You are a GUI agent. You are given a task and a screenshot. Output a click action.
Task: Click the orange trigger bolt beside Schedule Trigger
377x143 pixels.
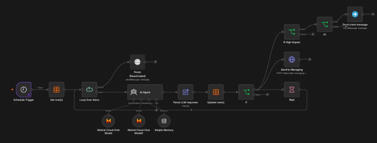pyautogui.click(x=12, y=90)
